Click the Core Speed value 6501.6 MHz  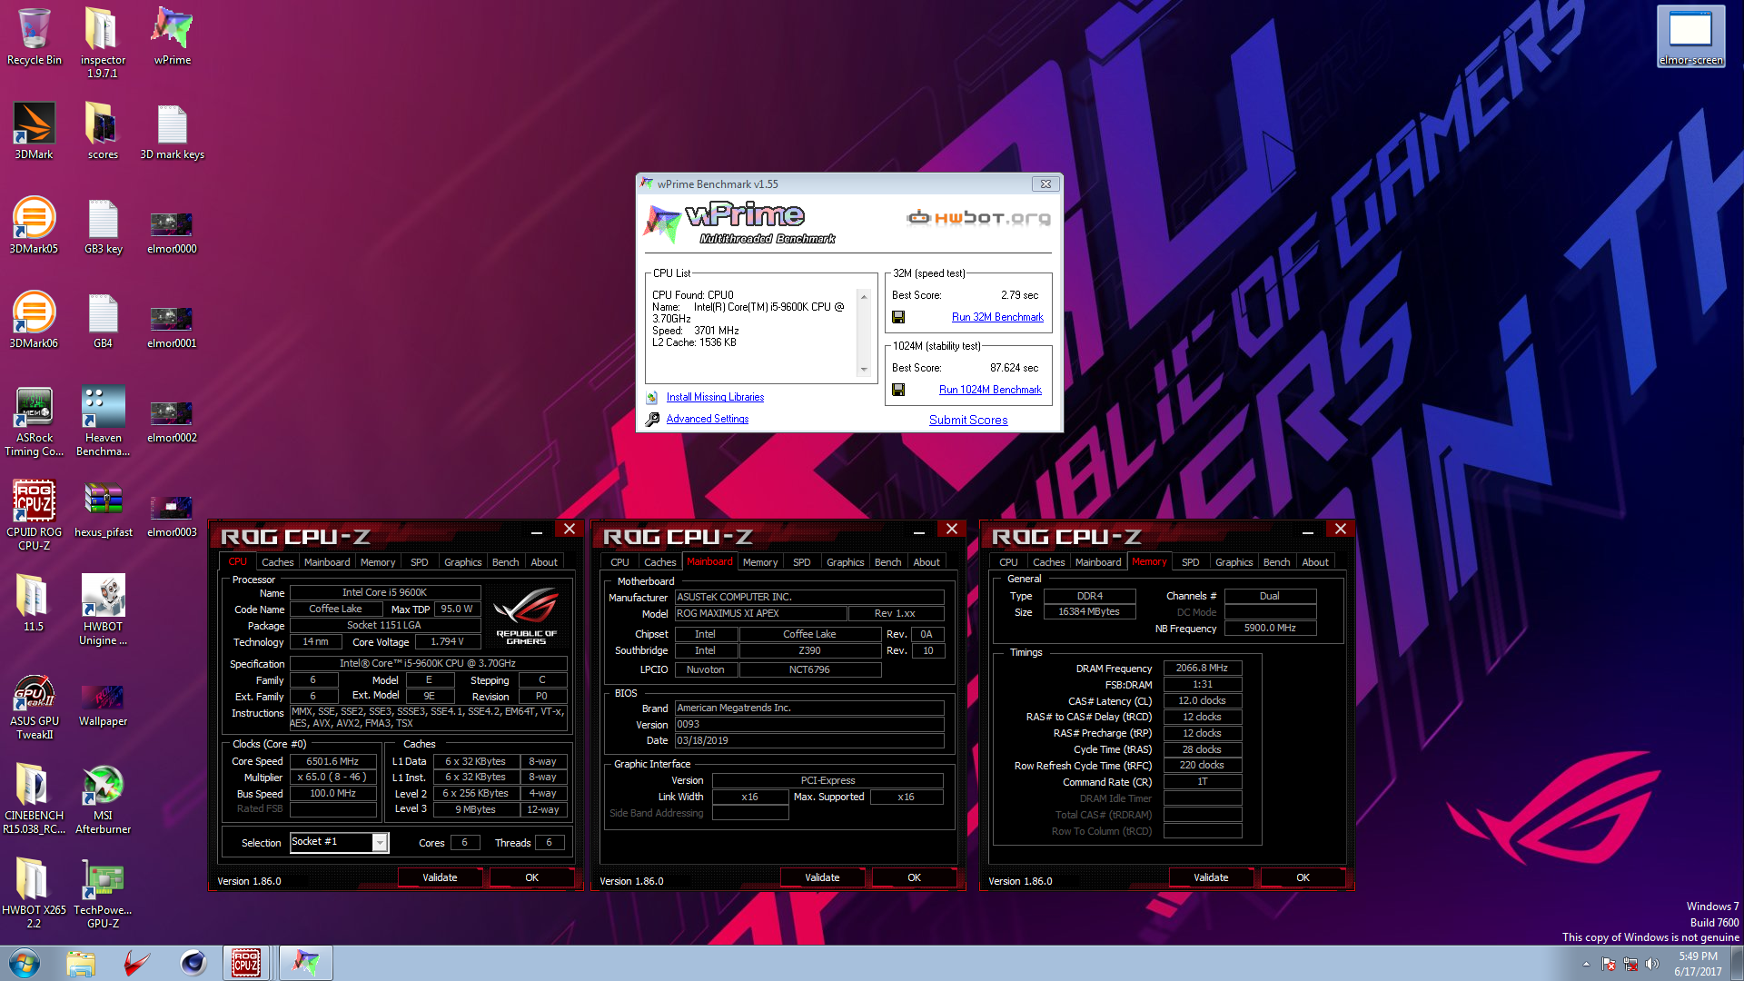pyautogui.click(x=332, y=762)
